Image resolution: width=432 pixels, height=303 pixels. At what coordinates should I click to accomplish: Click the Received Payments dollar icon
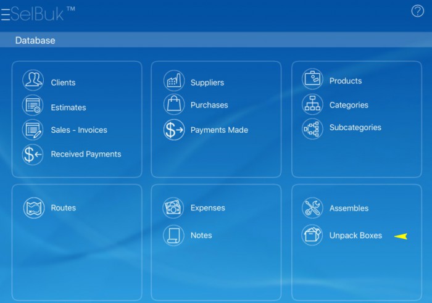[x=33, y=154]
